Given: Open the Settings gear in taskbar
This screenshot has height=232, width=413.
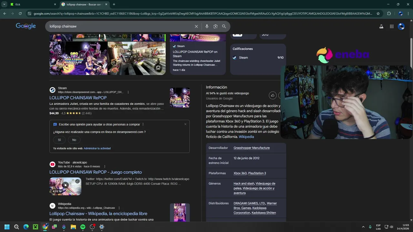Looking at the screenshot, I should click(102, 227).
